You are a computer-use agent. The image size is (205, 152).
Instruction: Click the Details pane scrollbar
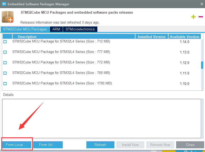tap(202, 118)
